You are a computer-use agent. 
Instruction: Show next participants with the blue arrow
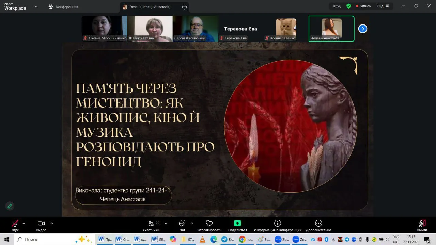tap(363, 29)
